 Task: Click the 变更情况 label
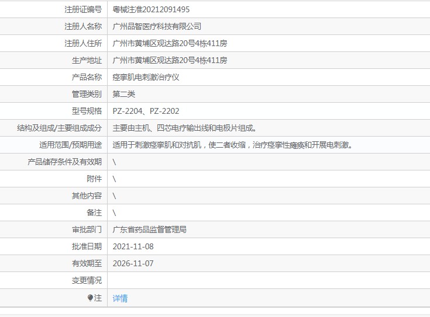pyautogui.click(x=87, y=280)
